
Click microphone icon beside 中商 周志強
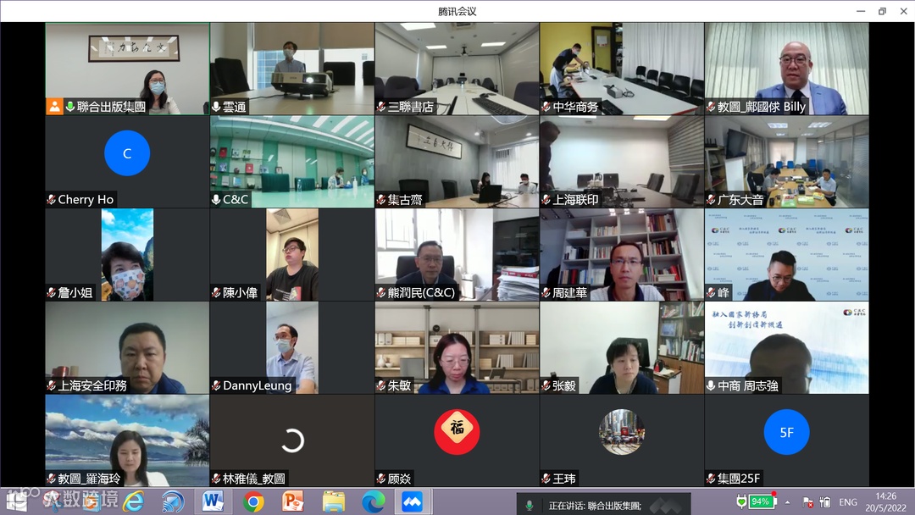click(711, 385)
